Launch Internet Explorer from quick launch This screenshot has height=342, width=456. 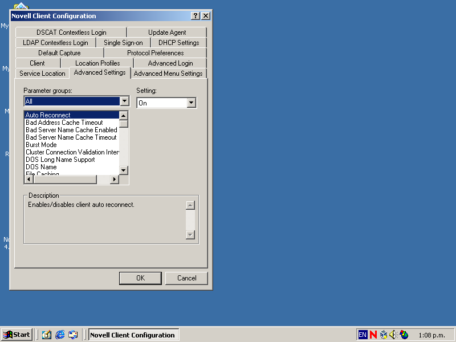(60, 335)
